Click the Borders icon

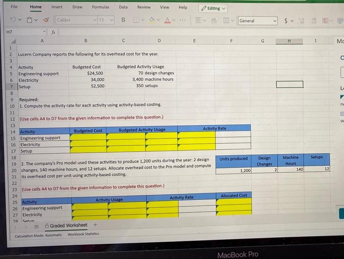click(136, 20)
